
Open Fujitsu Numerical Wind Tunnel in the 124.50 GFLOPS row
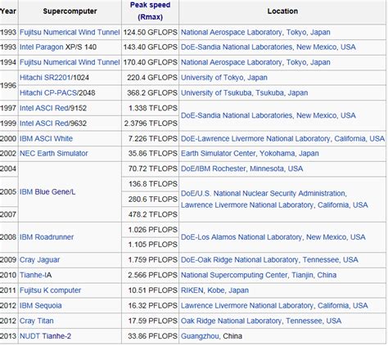(70, 32)
